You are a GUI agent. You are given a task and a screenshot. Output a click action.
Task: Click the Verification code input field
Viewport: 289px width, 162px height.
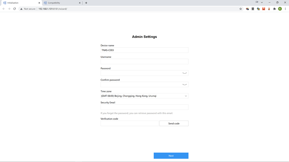(x=130, y=123)
